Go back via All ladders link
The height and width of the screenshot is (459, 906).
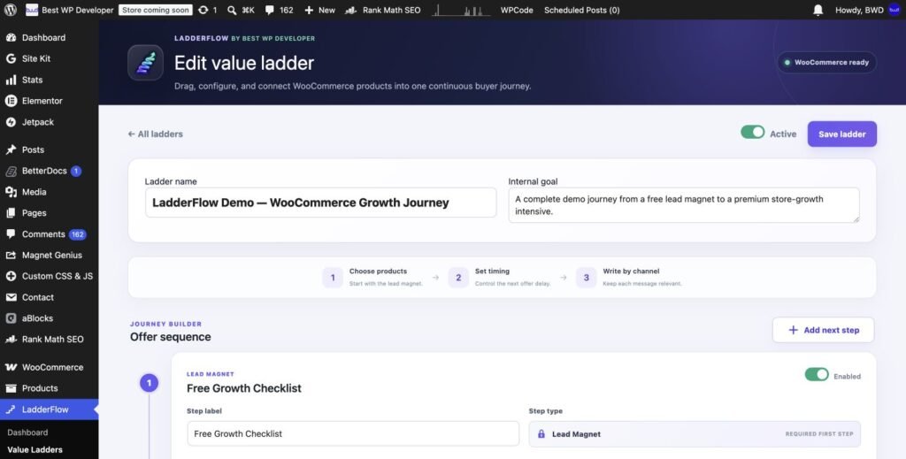(156, 134)
